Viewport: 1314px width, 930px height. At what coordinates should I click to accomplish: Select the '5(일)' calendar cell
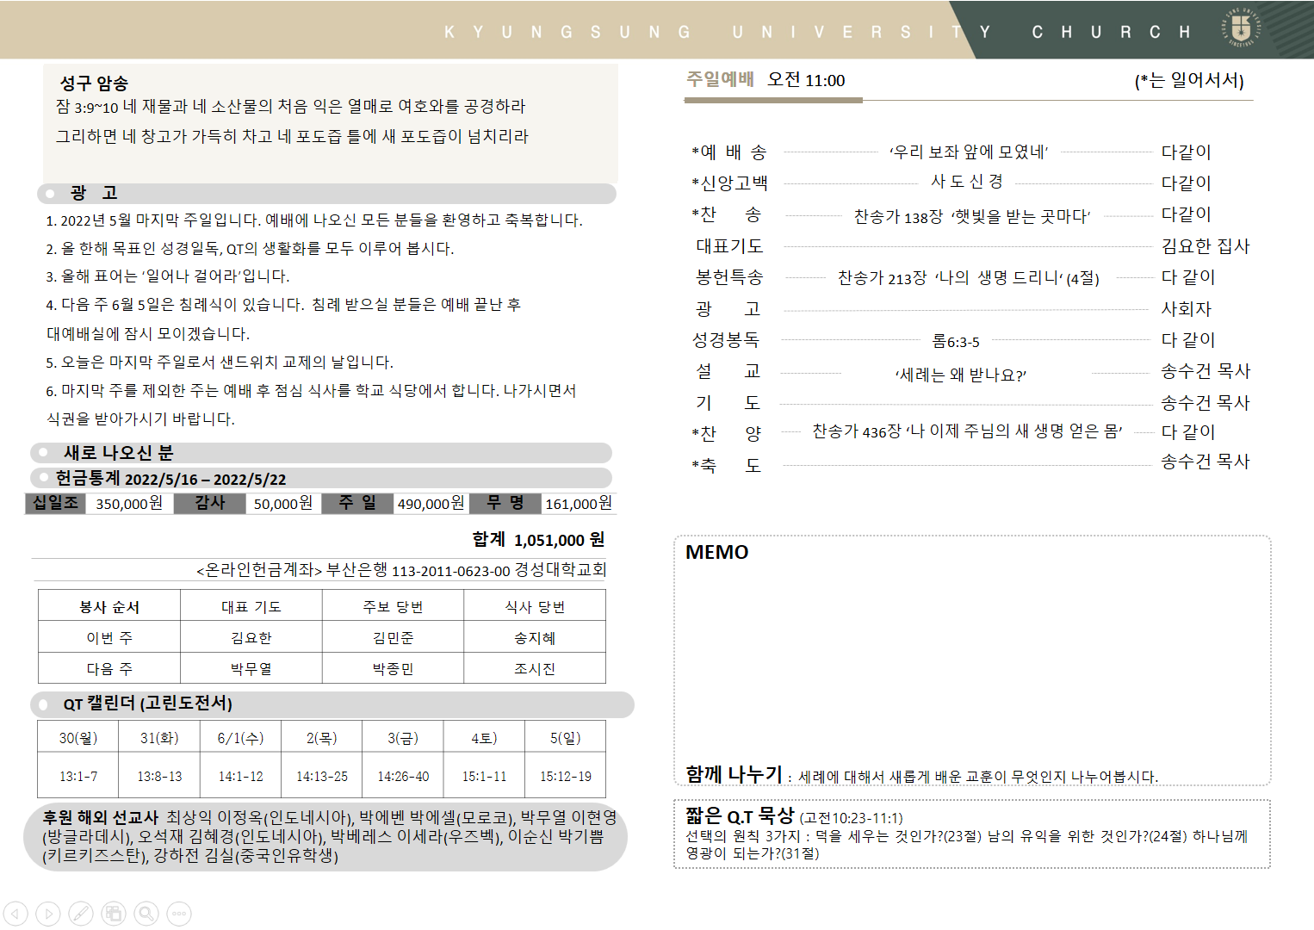[x=566, y=738]
